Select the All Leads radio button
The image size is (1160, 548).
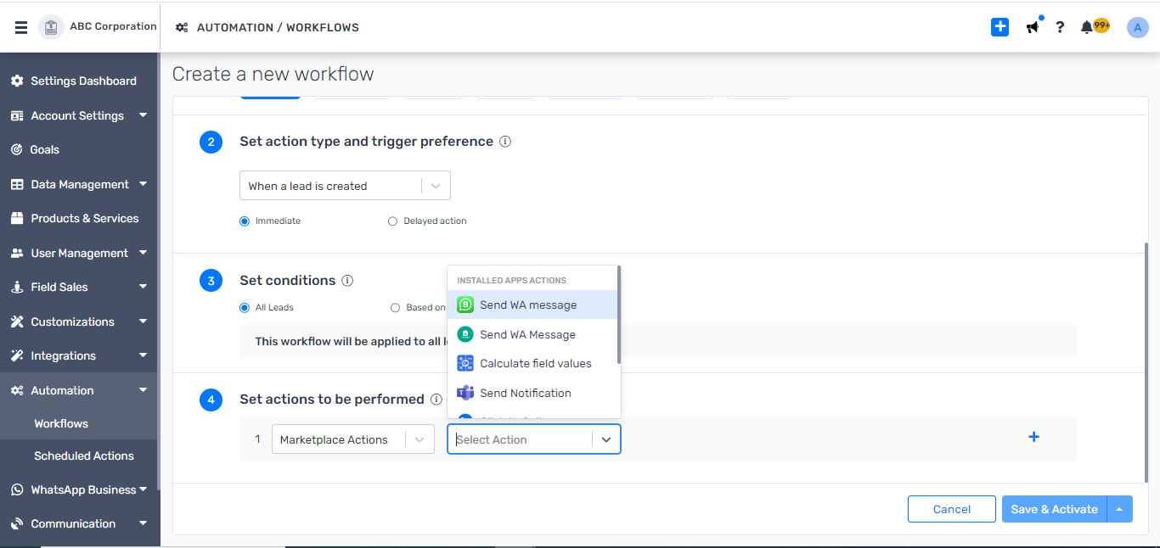245,308
